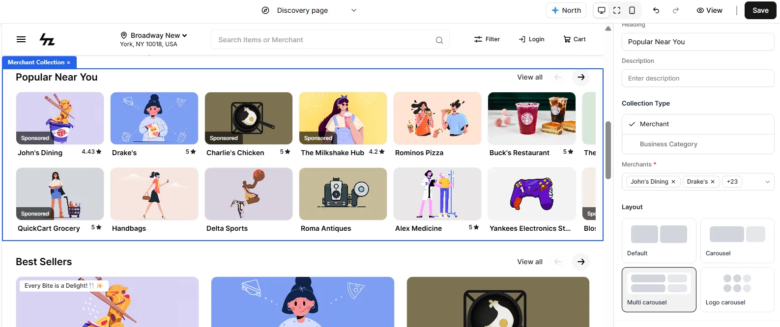Click the preview vertical scrollbar
The image size is (780, 327).
pos(608,150)
